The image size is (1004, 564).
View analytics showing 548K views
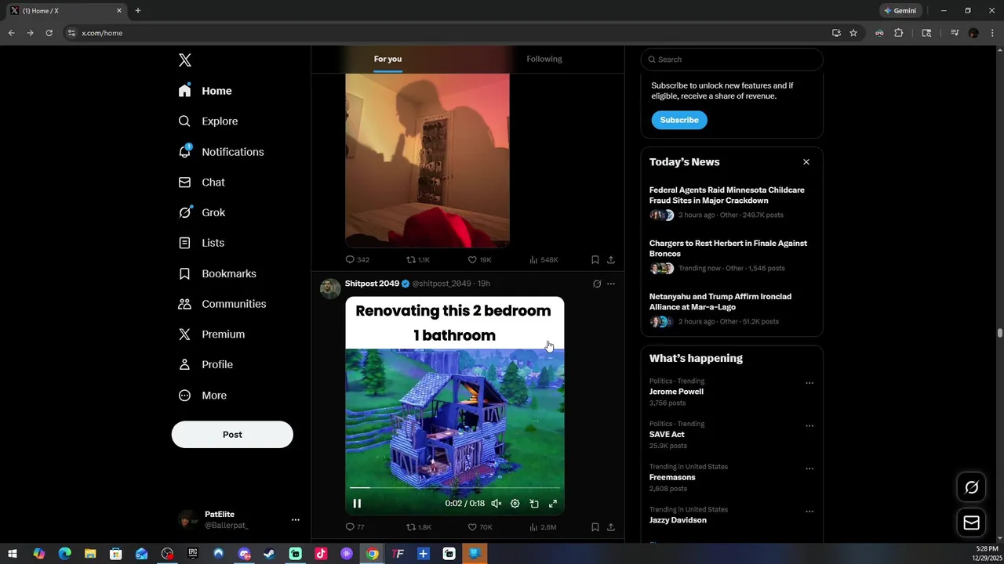click(x=544, y=260)
